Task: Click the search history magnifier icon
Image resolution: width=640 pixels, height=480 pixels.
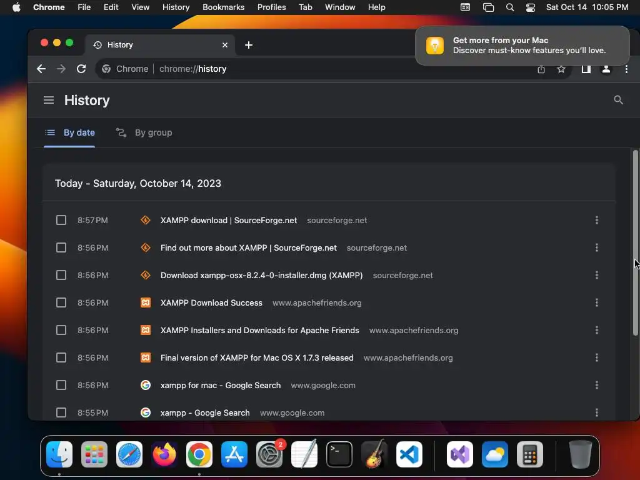Action: click(x=618, y=100)
